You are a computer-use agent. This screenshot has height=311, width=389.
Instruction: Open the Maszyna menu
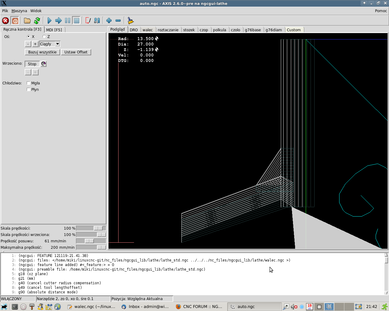(x=19, y=11)
